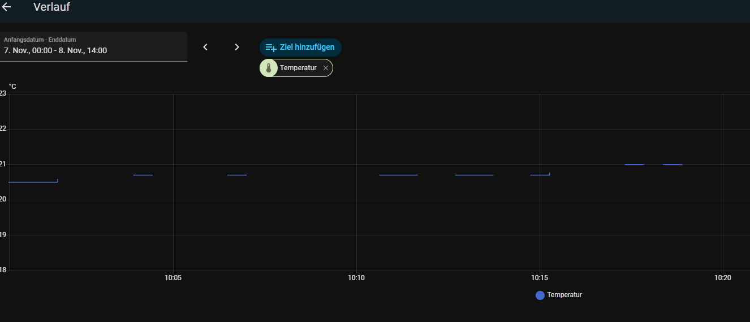The height and width of the screenshot is (322, 750).
Task: Click the last 21° segment before 10:19
Action: point(672,165)
